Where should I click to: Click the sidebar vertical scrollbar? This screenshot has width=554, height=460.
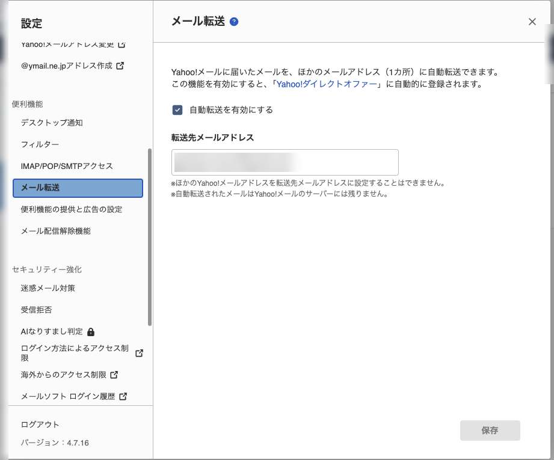pyautogui.click(x=150, y=237)
